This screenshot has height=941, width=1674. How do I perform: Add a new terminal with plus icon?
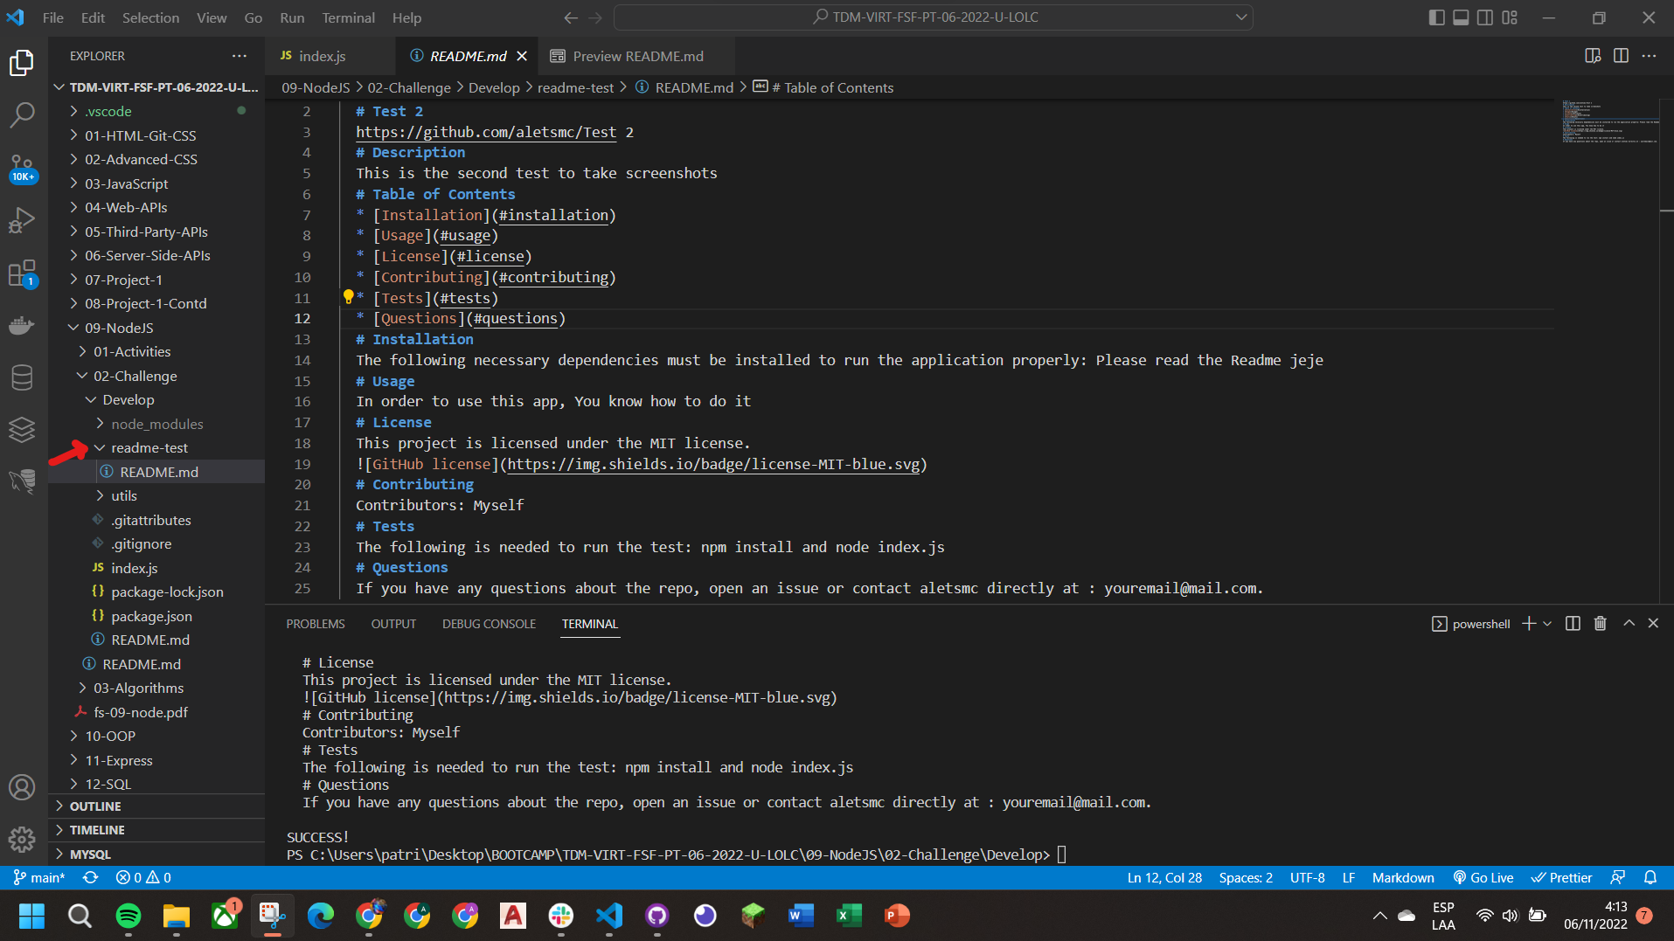(x=1529, y=624)
